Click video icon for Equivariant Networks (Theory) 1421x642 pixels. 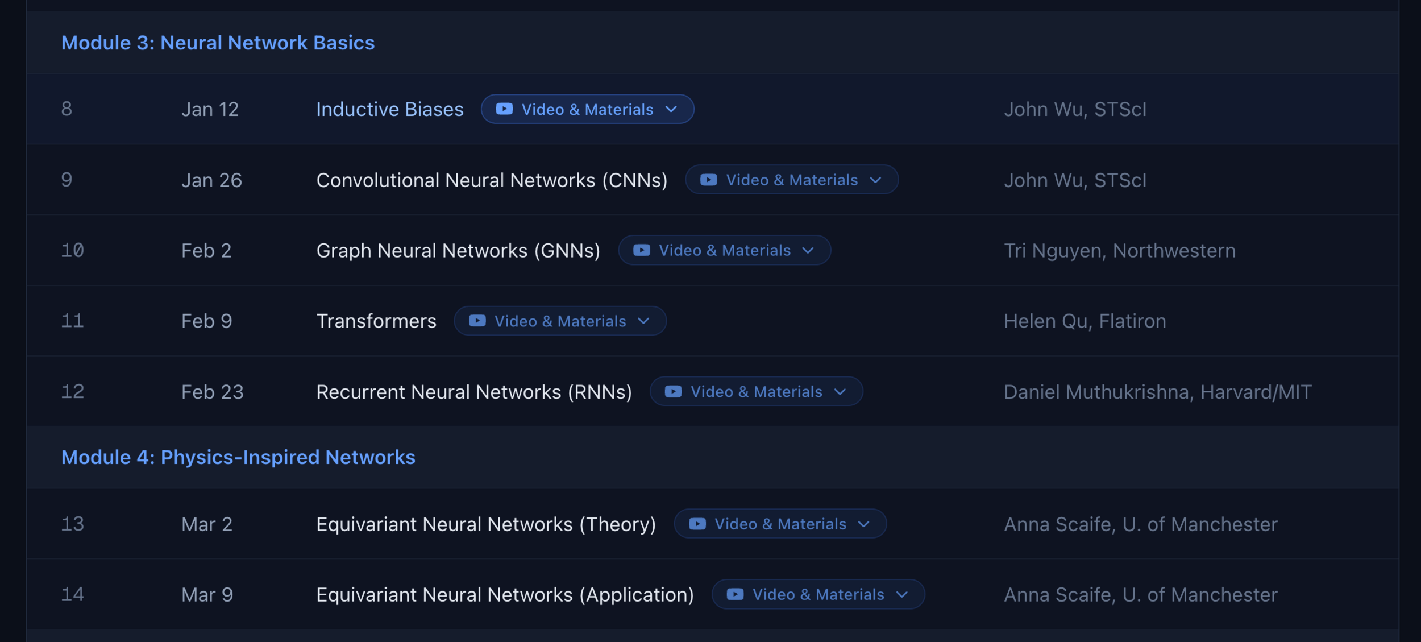click(697, 524)
